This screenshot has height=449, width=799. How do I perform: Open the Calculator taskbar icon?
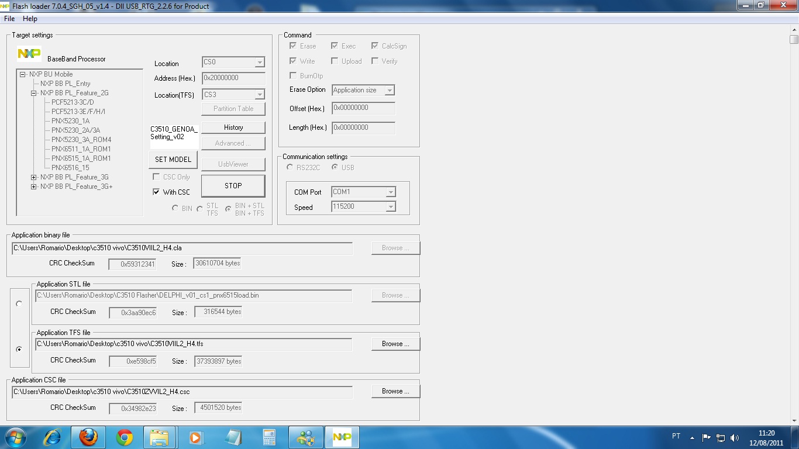click(269, 437)
